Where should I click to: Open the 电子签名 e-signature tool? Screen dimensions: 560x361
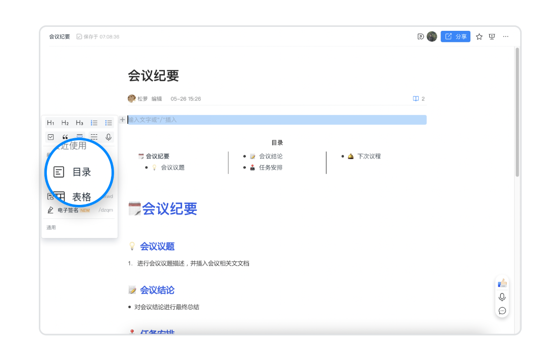pos(68,210)
